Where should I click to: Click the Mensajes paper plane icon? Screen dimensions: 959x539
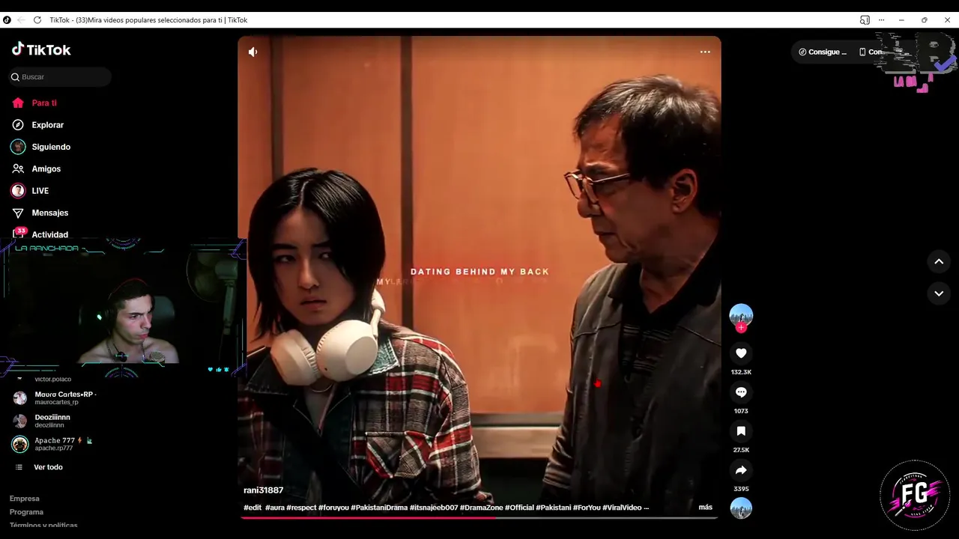(x=18, y=213)
